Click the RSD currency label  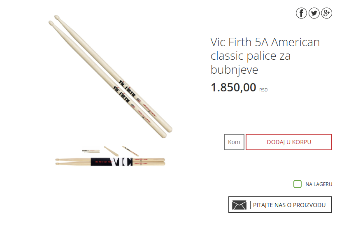tap(263, 90)
